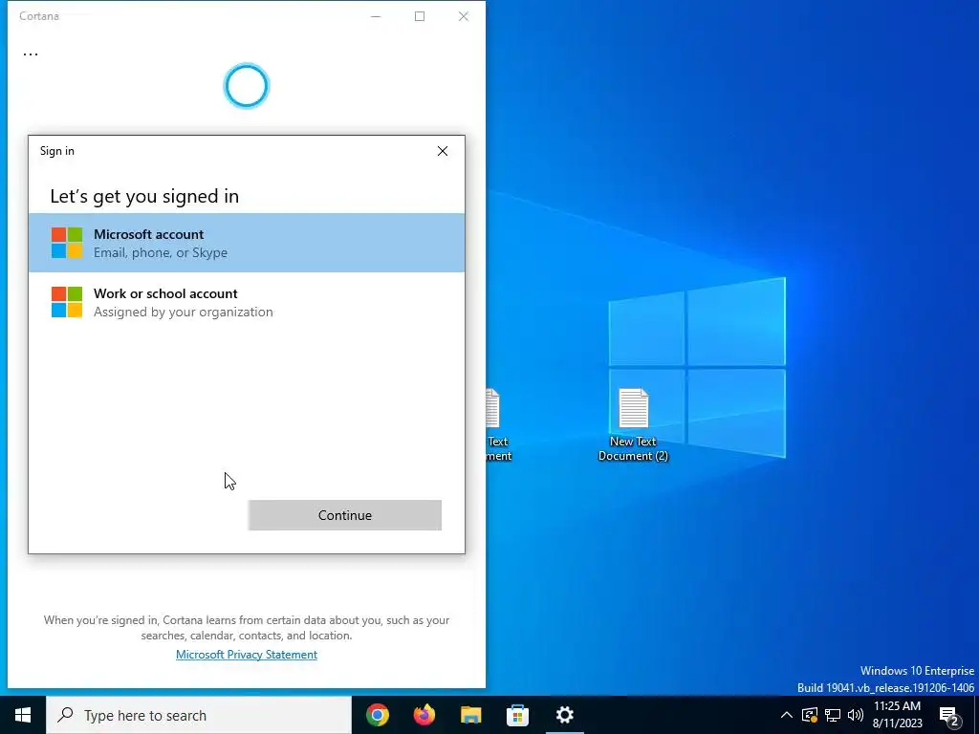The image size is (979, 734).
Task: Minimize the Cortana window
Action: [376, 16]
